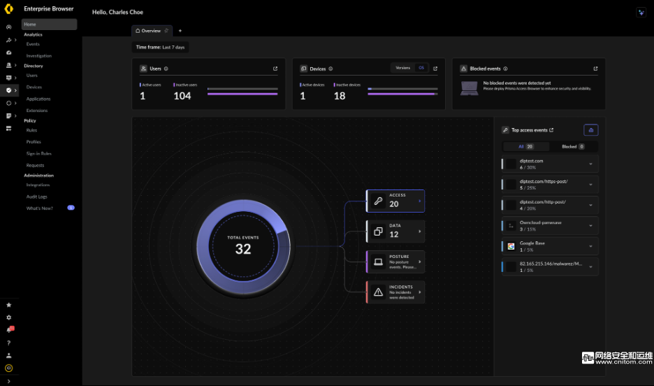Image resolution: width=654 pixels, height=386 pixels.
Task: Open the star favorites icon in left rail
Action: pyautogui.click(x=9, y=305)
